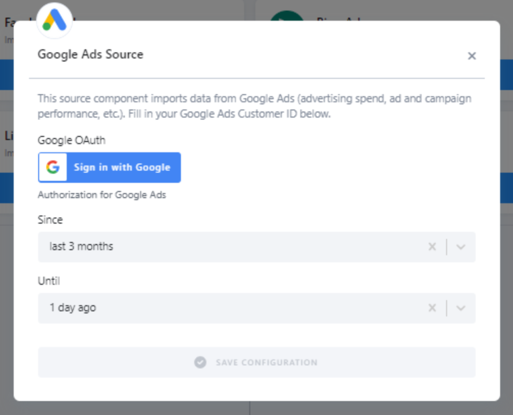The height and width of the screenshot is (415, 513).
Task: Click the Save Configuration button
Action: point(256,362)
